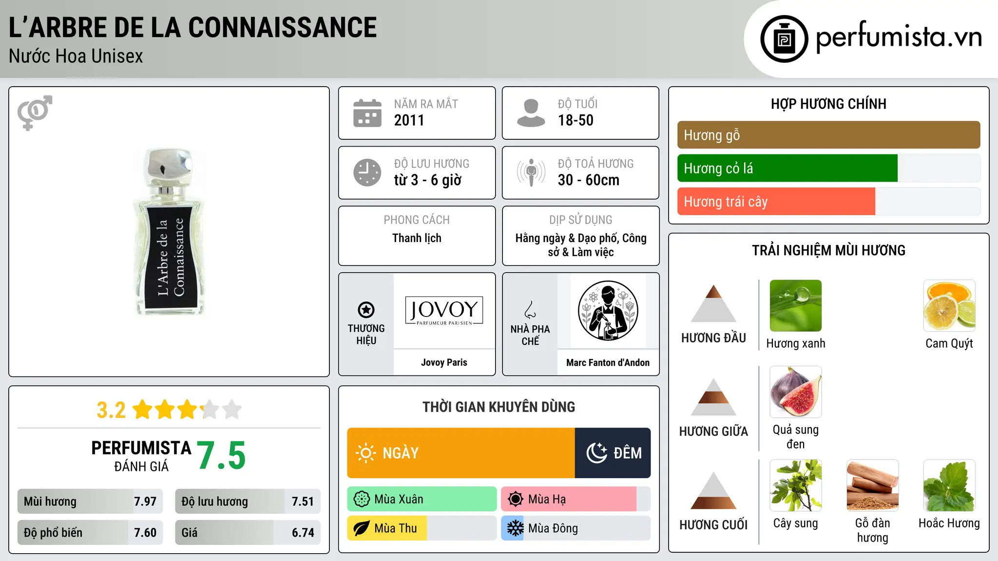The image size is (998, 561).
Task: Click the Marc Fanton d'Andon perfumer name
Action: [x=608, y=362]
